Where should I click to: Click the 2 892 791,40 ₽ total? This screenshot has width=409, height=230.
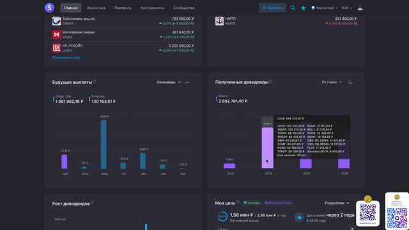pyautogui.click(x=233, y=101)
